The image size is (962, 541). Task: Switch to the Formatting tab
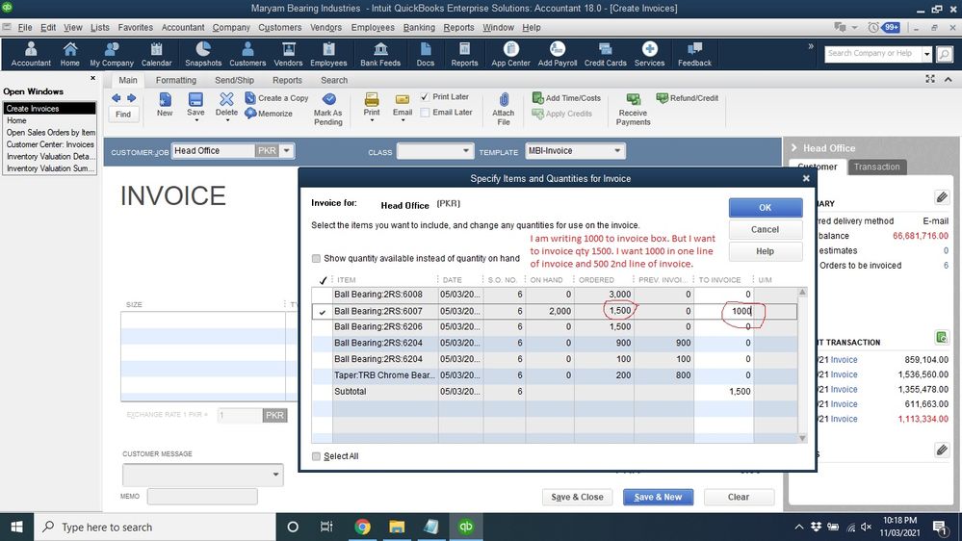pyautogui.click(x=175, y=80)
